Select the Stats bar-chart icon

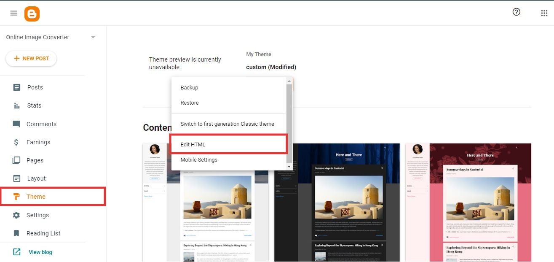[16, 105]
